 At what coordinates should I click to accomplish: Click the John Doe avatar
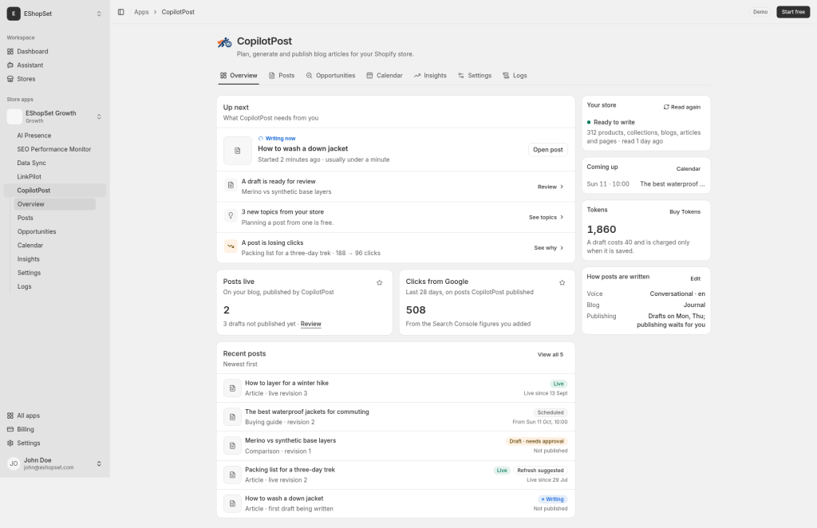tap(14, 463)
